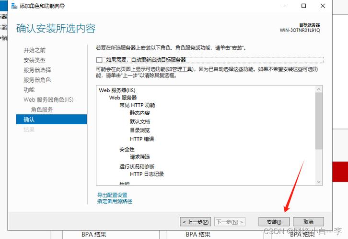Open the 指定备用源路径 link
The image size is (348, 239).
115,201
